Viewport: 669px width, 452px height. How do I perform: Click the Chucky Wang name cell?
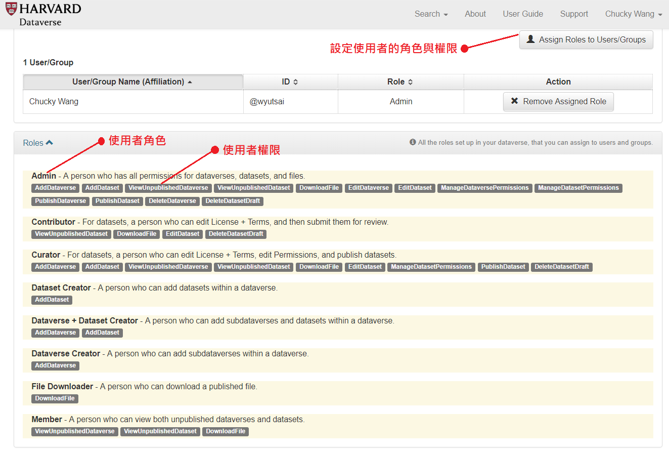click(x=133, y=102)
